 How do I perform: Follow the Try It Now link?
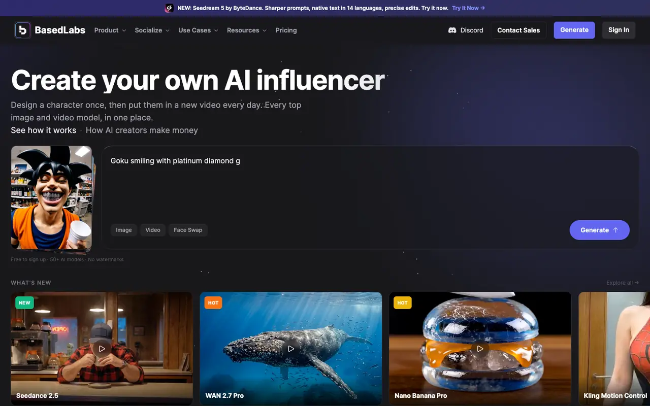pyautogui.click(x=468, y=8)
